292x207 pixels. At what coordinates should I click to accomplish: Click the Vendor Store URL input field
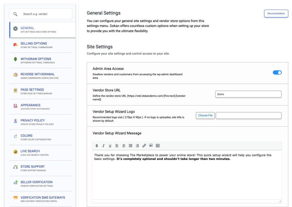[248, 94]
